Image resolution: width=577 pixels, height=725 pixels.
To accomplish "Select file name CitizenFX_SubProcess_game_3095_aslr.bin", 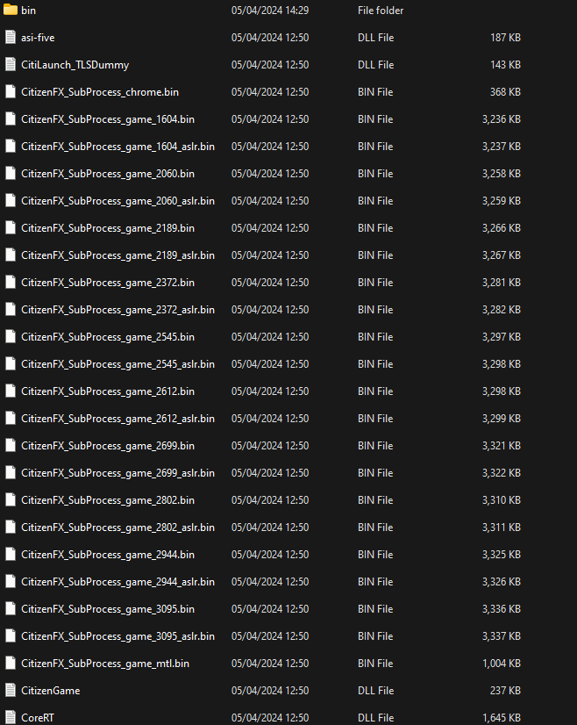I will tap(118, 635).
